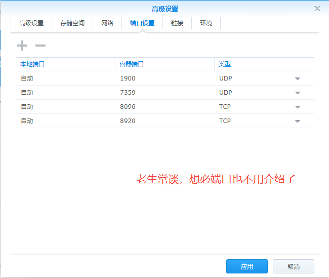Expand type dropdown for port 8096
This screenshot has height=278, width=329.
tap(297, 107)
